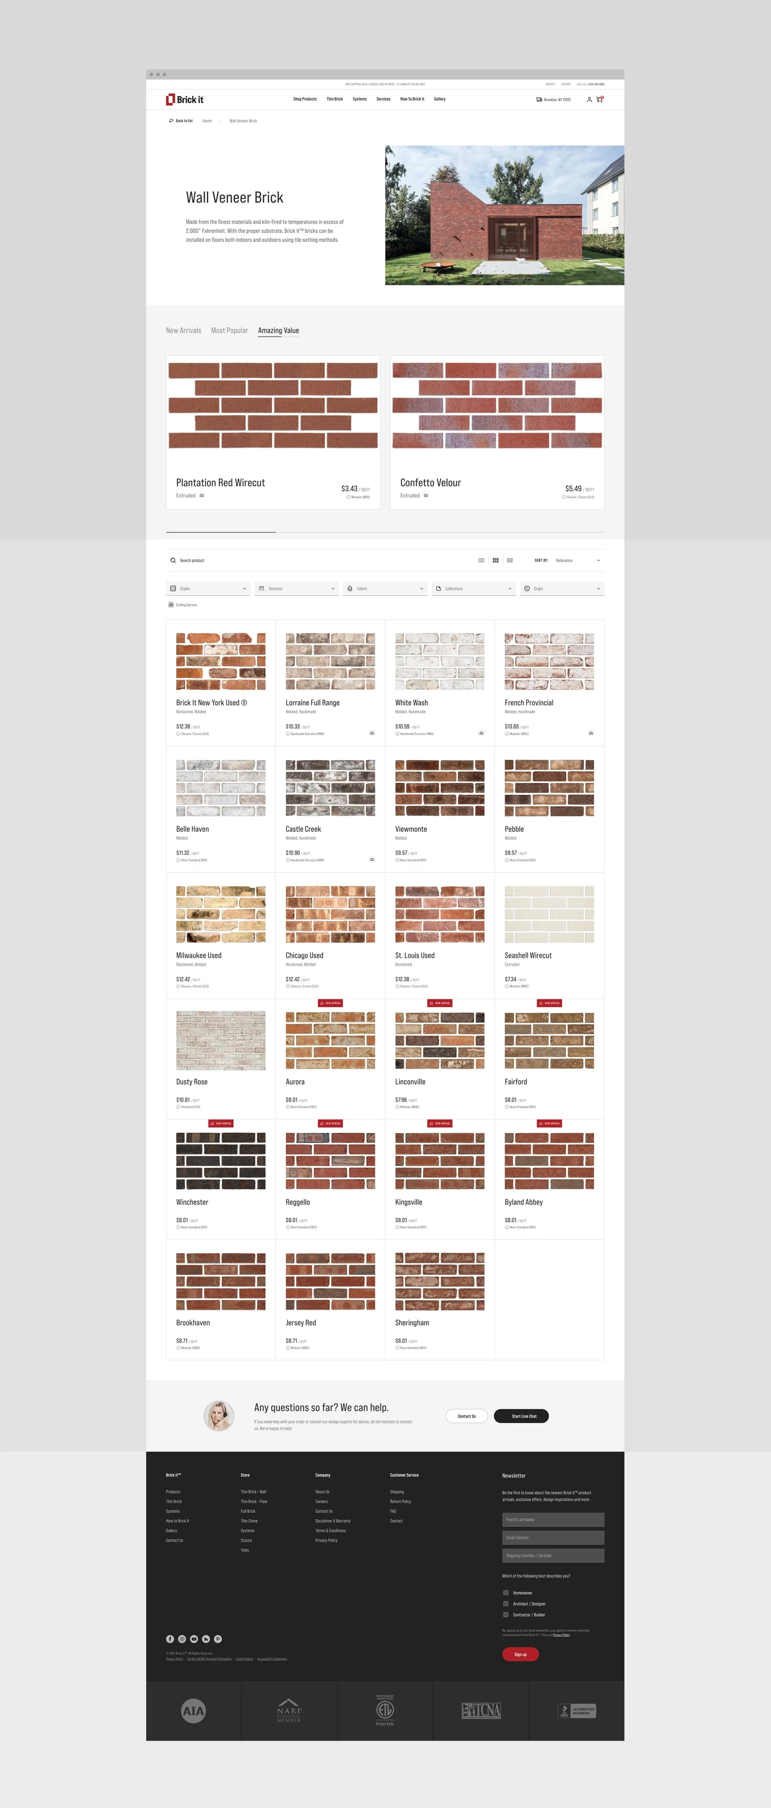
Task: Open the Facebook social icon
Action: pyautogui.click(x=170, y=1639)
